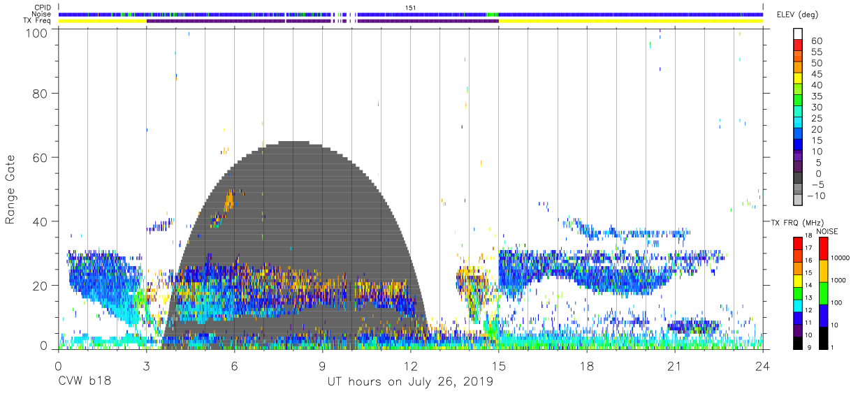Click the '15' tick on the UT hours axis
This screenshot has height=396, width=858.
pyautogui.click(x=498, y=365)
